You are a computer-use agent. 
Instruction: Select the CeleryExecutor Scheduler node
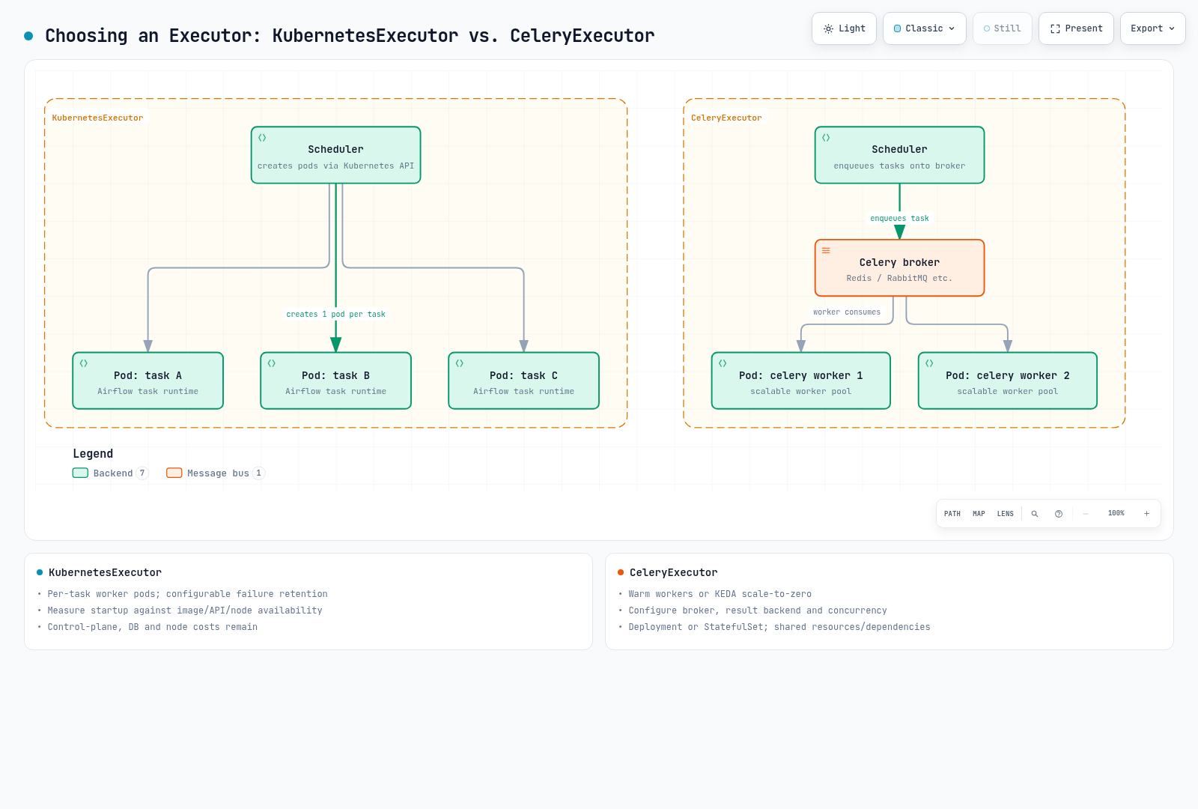[899, 155]
